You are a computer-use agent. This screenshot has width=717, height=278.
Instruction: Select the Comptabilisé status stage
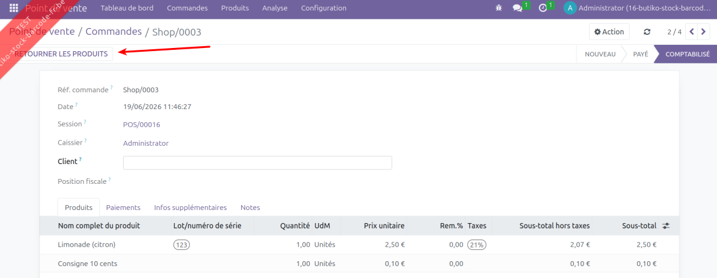tap(687, 54)
